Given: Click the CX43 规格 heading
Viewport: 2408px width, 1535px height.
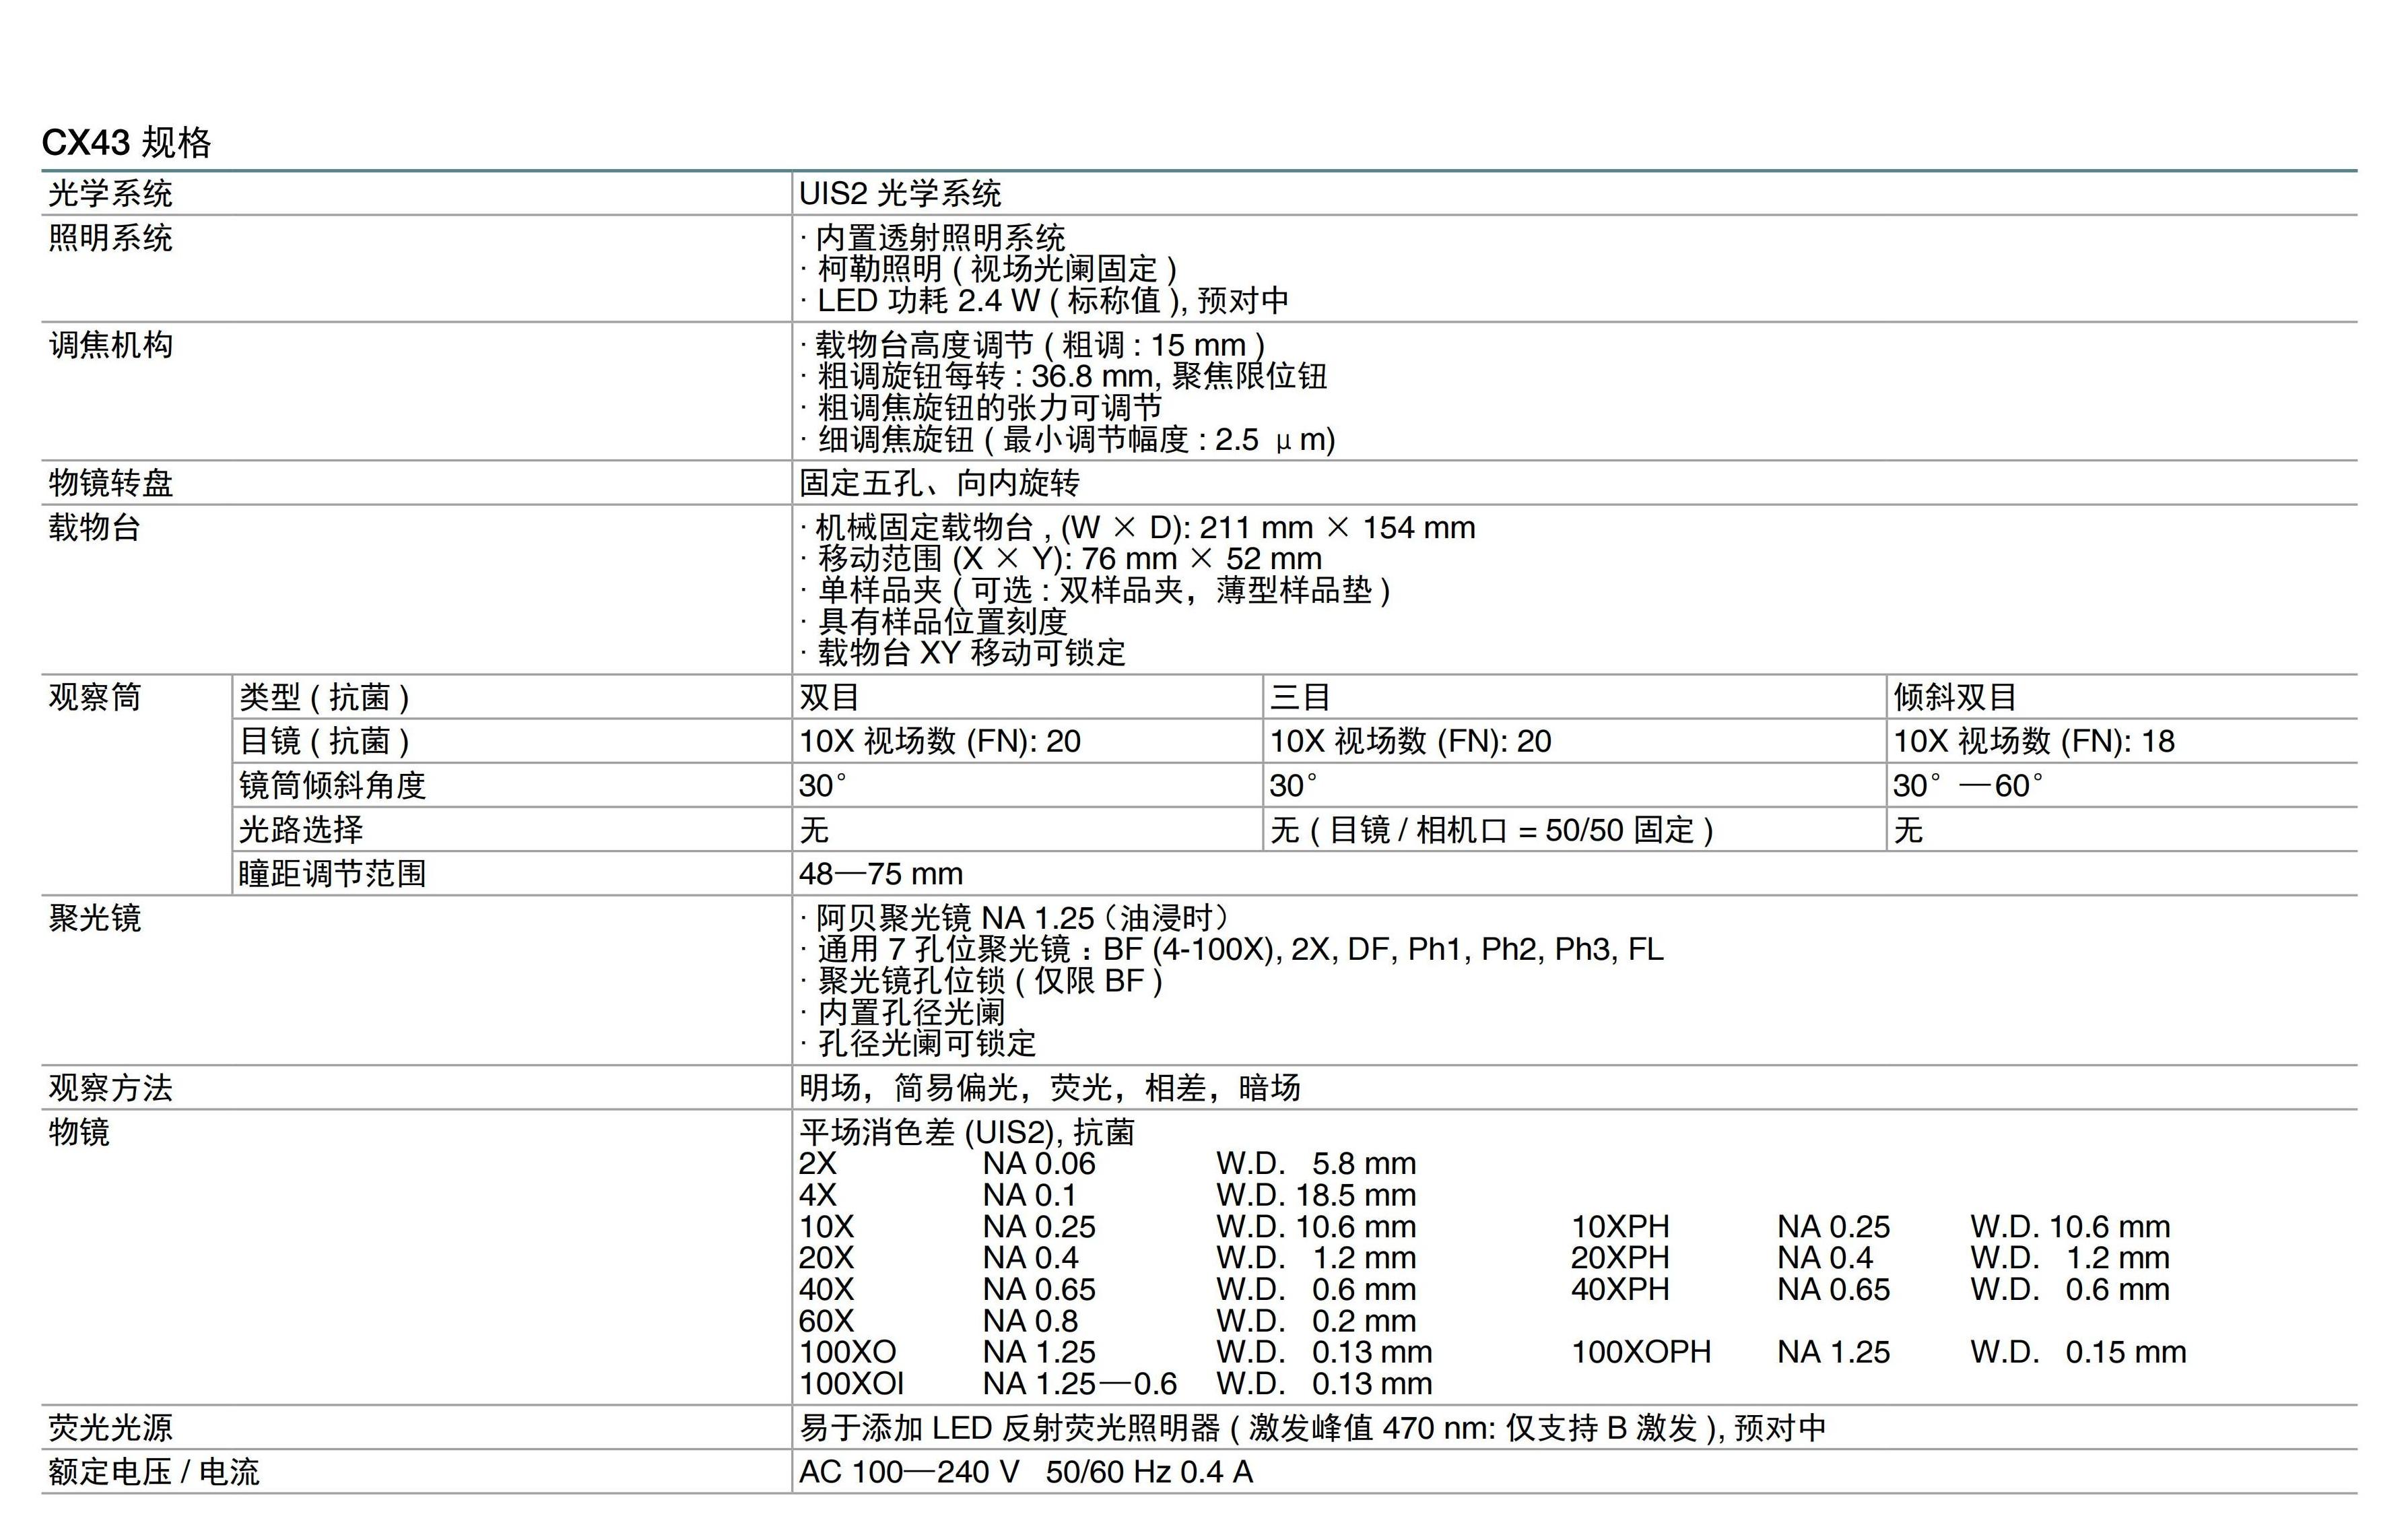Looking at the screenshot, I should pyautogui.click(x=126, y=142).
